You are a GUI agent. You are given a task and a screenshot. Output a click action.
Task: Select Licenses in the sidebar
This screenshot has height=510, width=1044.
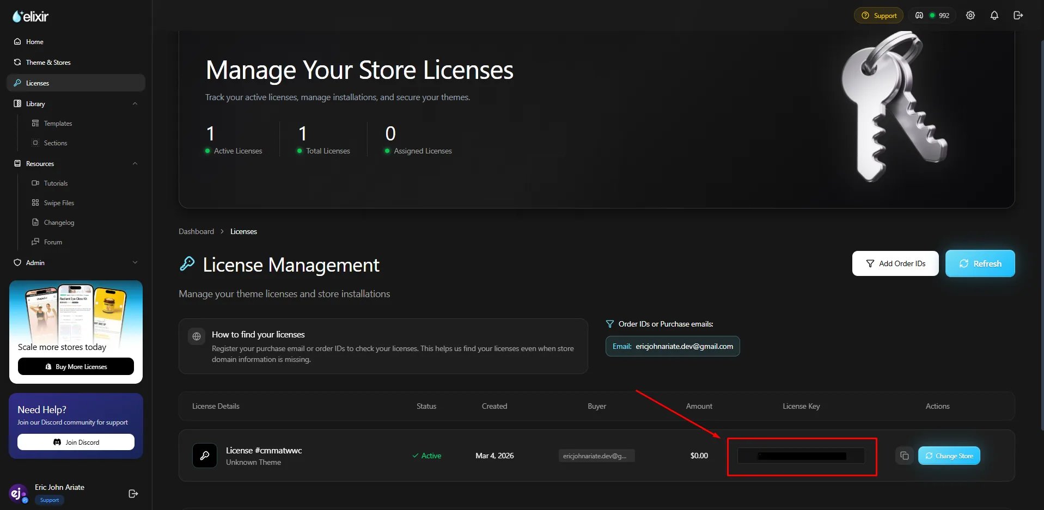coord(76,83)
